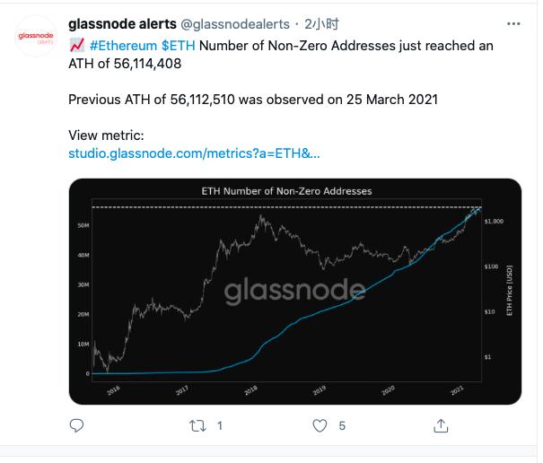Retweet this glassnode alerts post

click(x=198, y=425)
